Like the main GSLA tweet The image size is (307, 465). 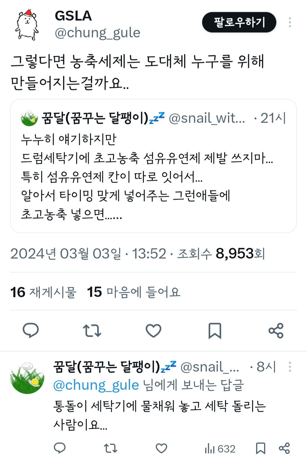coord(153,330)
